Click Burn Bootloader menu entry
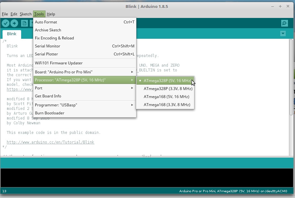 pos(49,113)
